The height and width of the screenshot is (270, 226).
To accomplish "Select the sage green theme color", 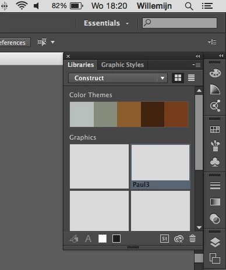I will 105,114.
